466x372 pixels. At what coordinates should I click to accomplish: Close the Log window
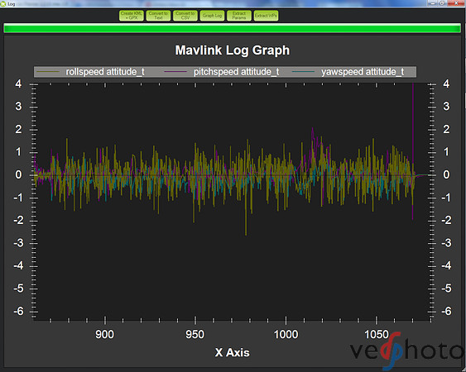click(x=456, y=3)
